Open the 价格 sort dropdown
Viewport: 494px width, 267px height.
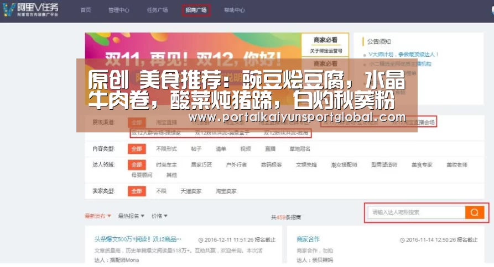pyautogui.click(x=159, y=216)
